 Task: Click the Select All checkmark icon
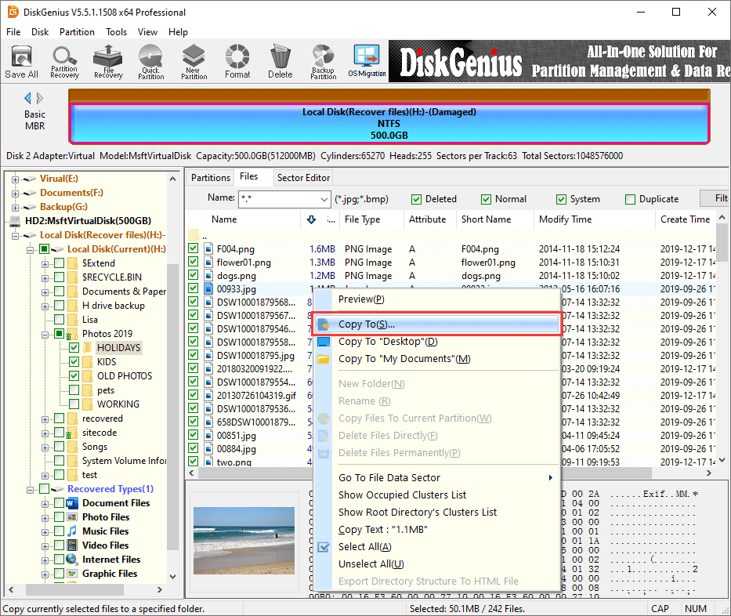[324, 547]
